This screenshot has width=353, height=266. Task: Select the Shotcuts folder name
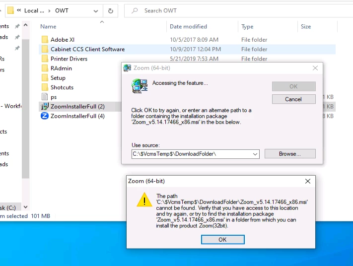62,87
